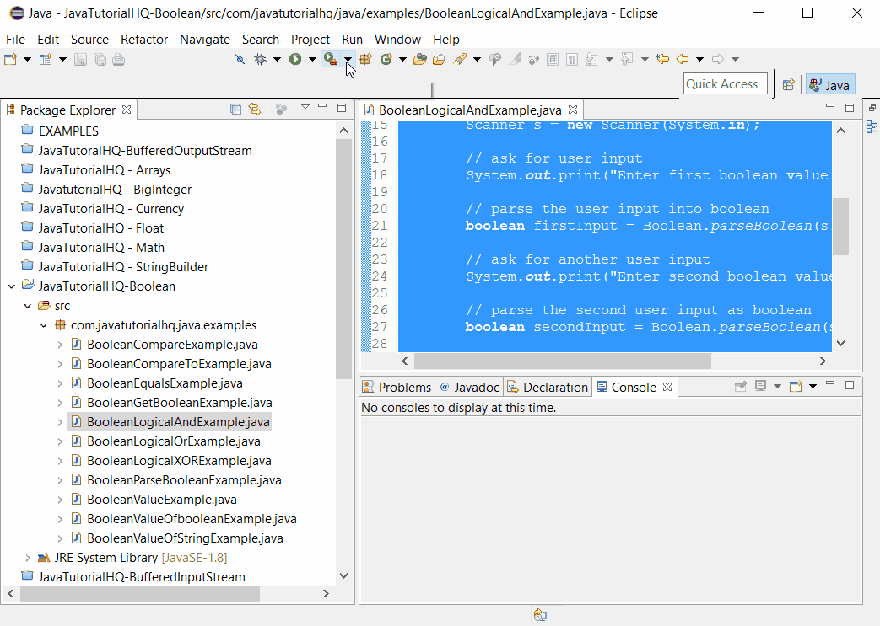Click the Package Explorer vertical scrollbar
The image size is (880, 626).
[x=343, y=259]
